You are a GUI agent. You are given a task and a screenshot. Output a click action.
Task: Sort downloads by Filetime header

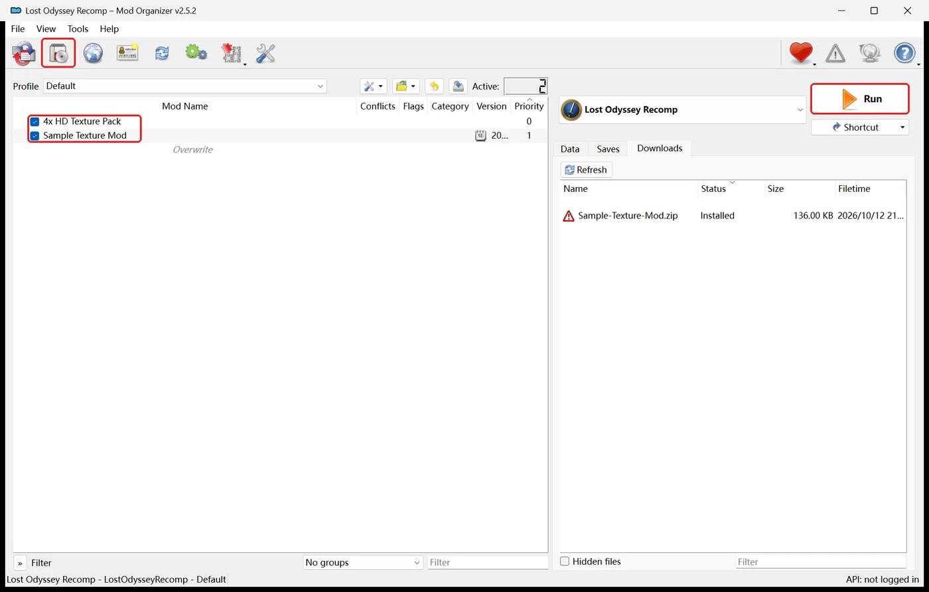coord(871,189)
